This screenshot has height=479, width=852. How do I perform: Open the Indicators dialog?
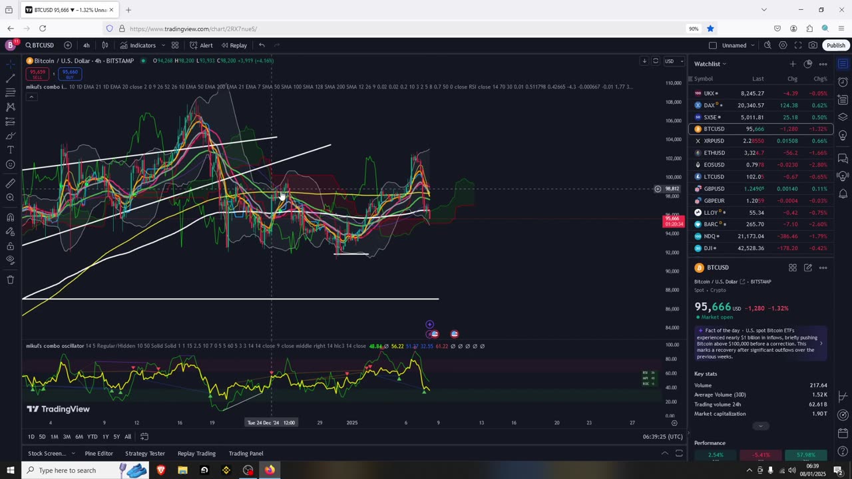click(x=138, y=45)
